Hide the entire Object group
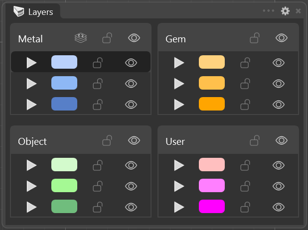 click(134, 140)
